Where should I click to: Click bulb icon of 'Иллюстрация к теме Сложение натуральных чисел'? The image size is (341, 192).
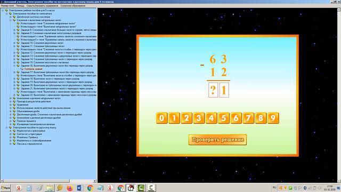18,23
